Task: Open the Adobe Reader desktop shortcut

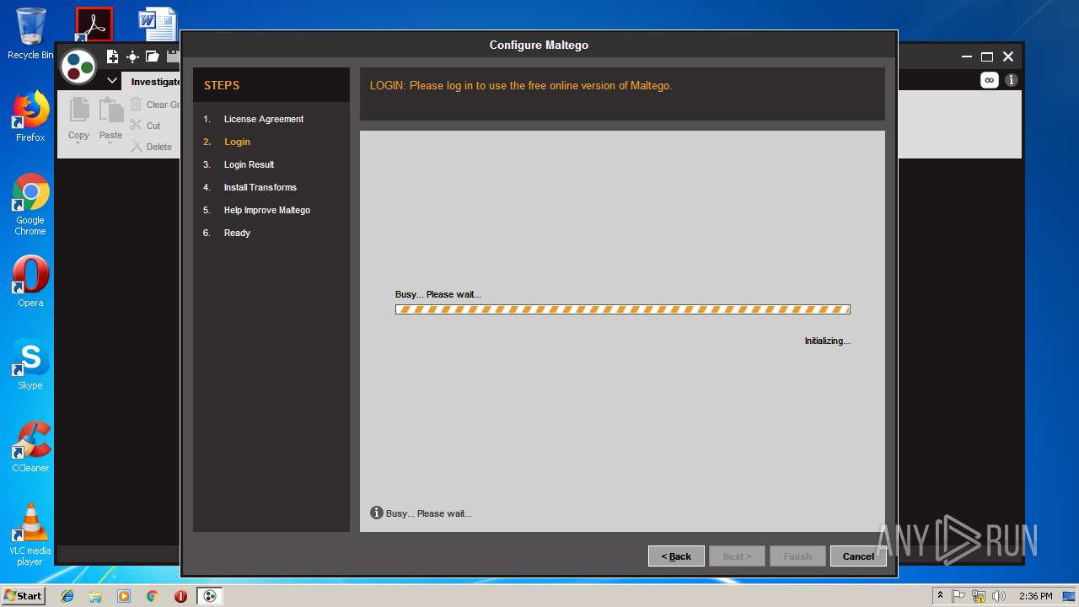Action: pos(94,24)
